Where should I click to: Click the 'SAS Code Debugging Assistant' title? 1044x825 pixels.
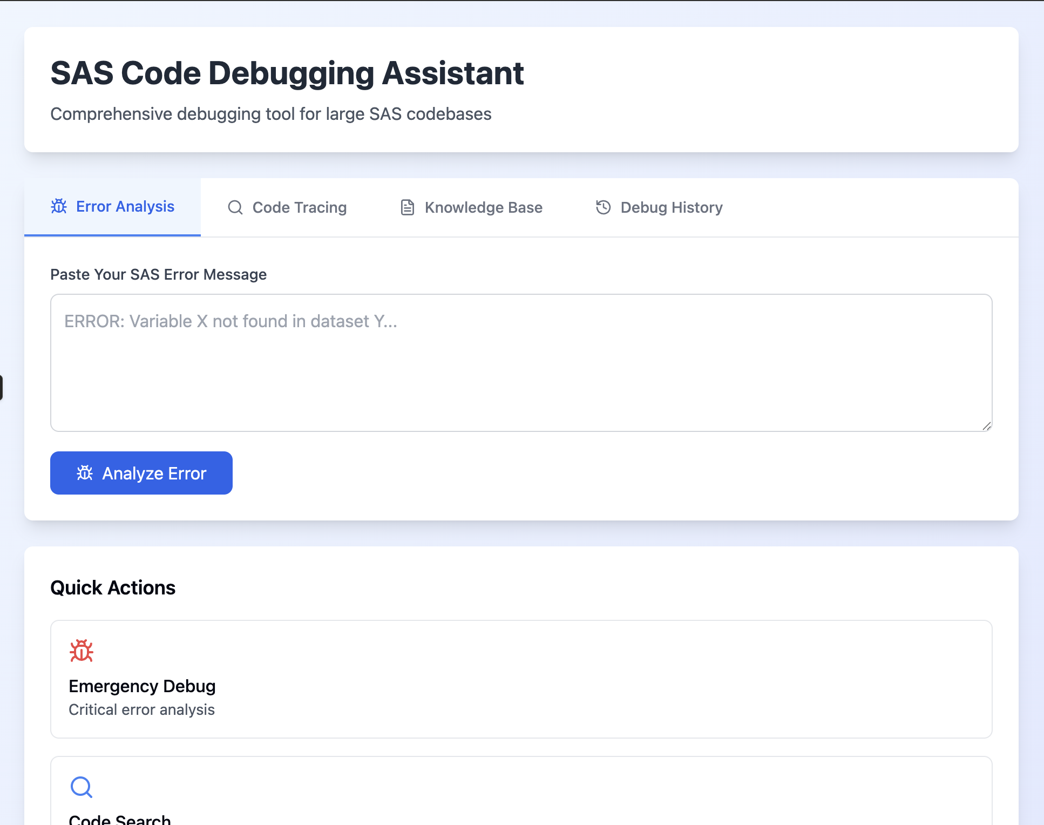click(x=287, y=73)
